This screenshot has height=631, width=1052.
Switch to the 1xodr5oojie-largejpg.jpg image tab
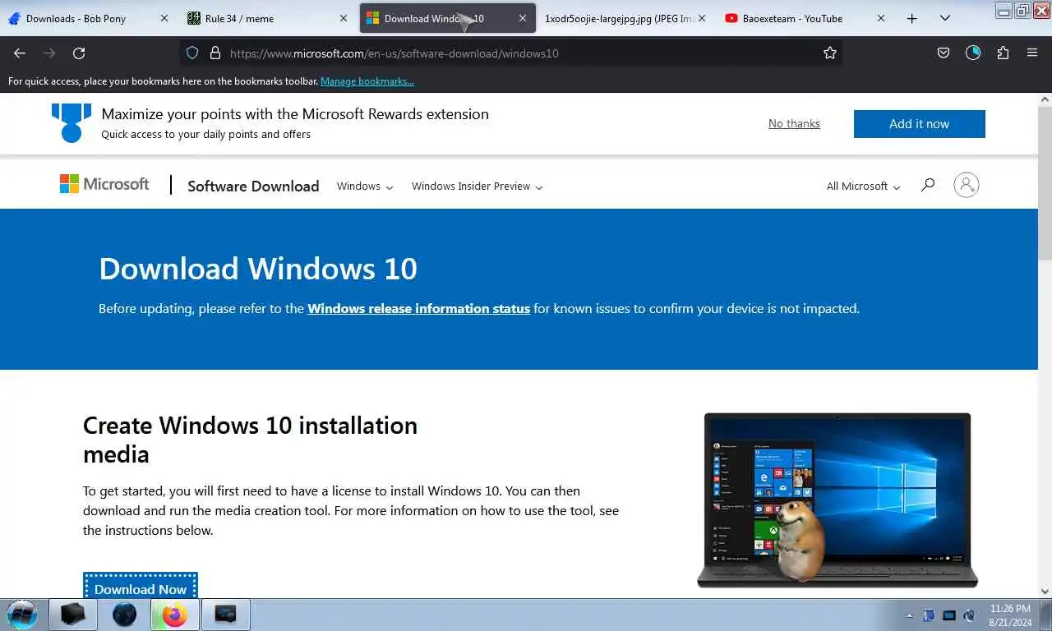(x=625, y=18)
